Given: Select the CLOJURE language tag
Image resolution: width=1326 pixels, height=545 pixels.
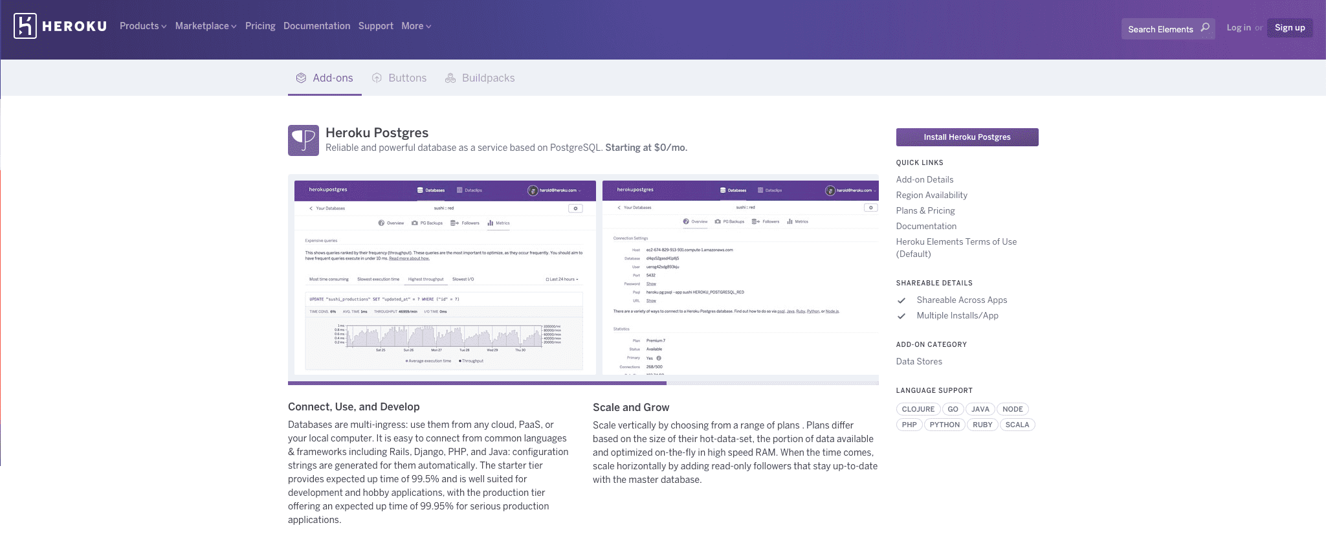Looking at the screenshot, I should click(x=918, y=409).
